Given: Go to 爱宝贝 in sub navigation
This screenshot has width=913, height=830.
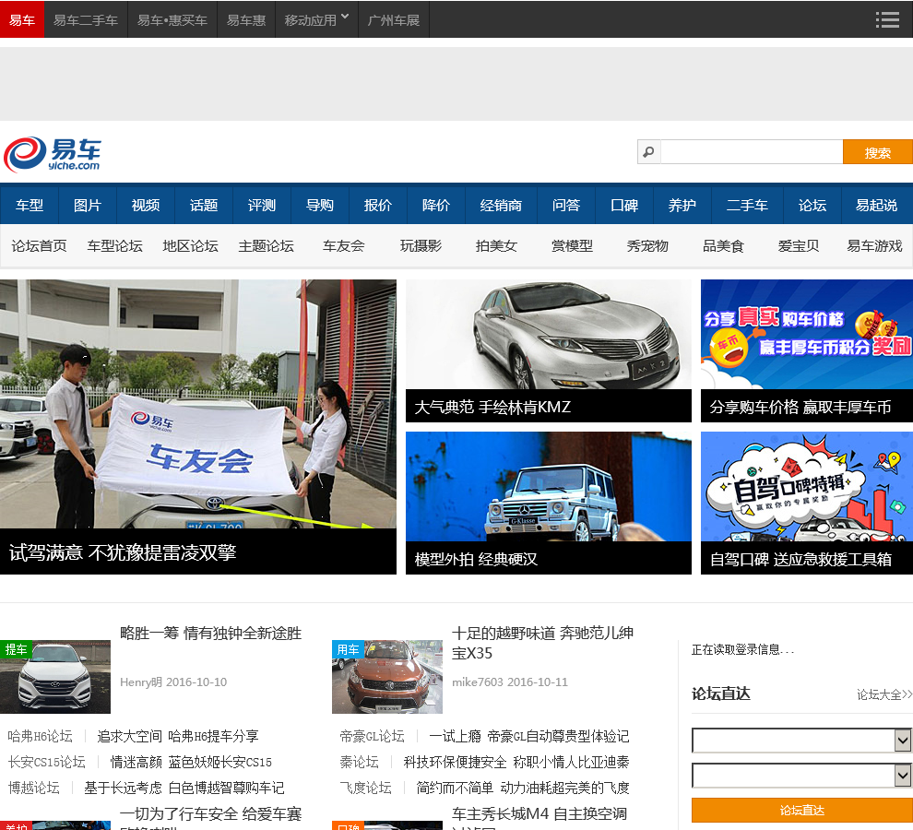Looking at the screenshot, I should pos(799,246).
